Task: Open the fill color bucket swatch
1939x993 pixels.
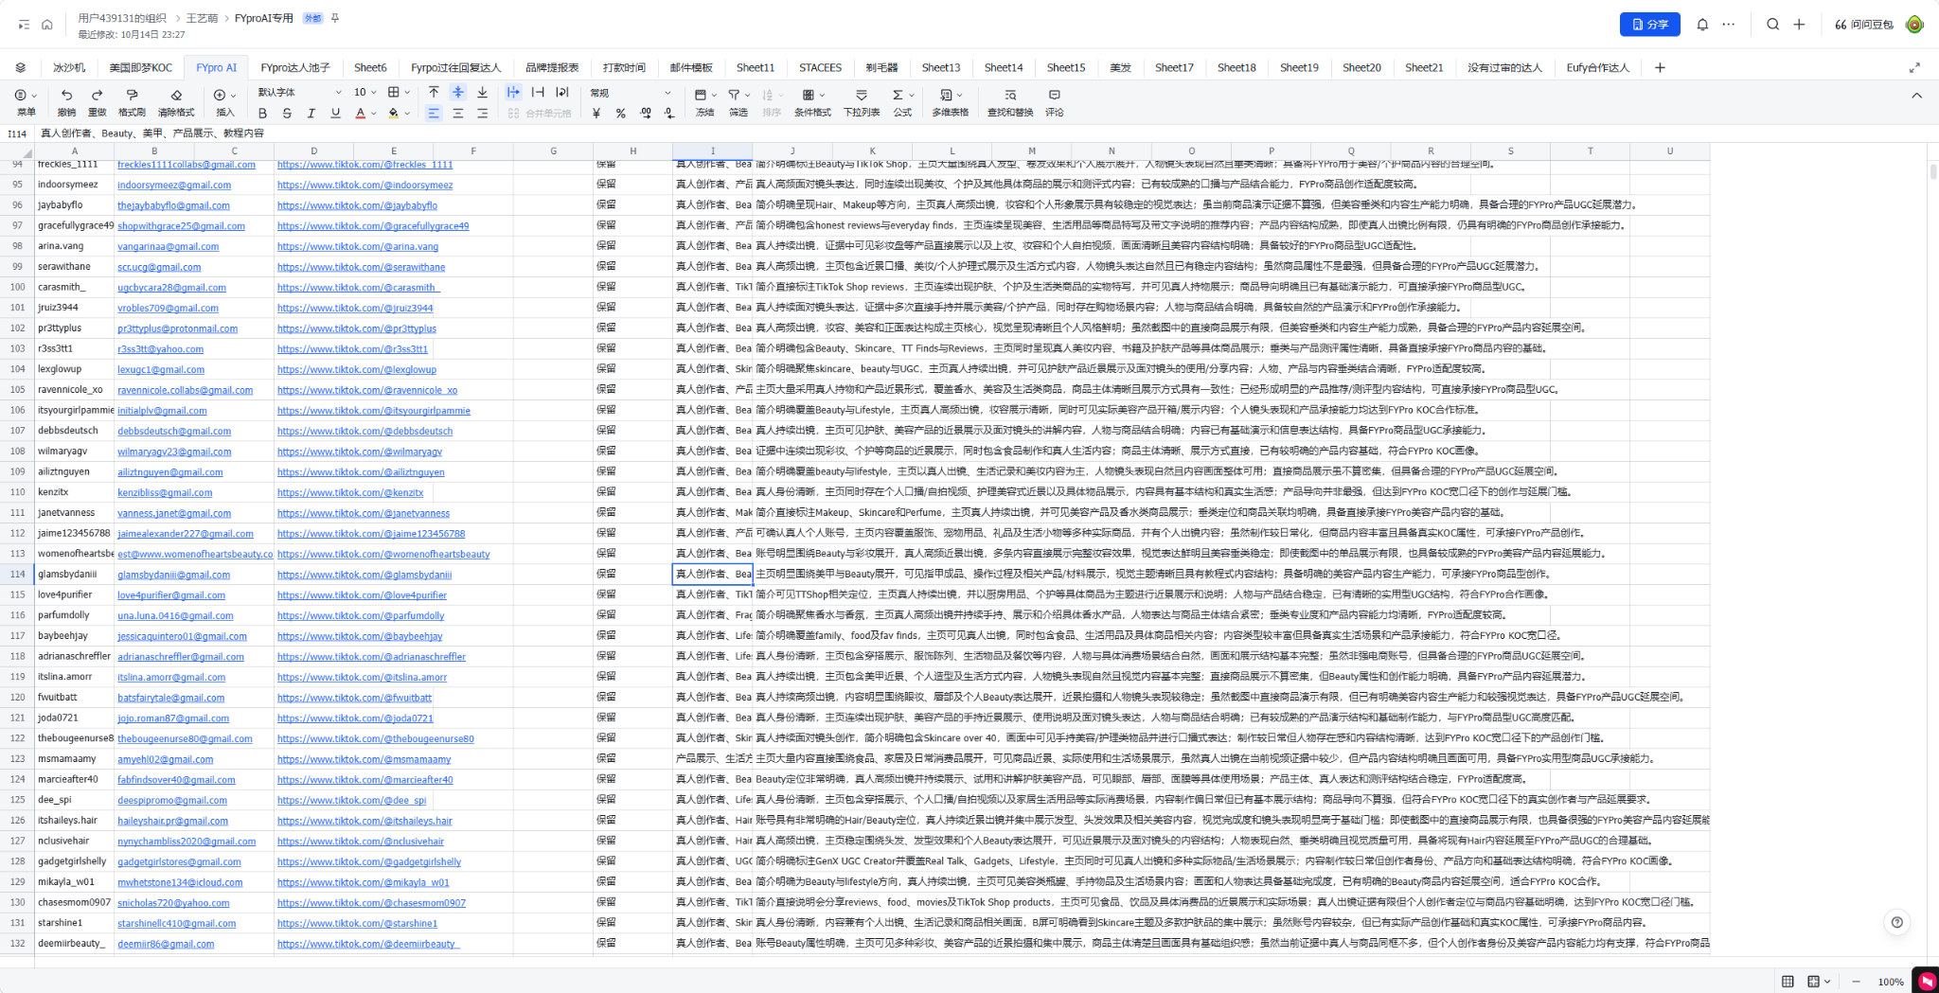Action: click(394, 114)
